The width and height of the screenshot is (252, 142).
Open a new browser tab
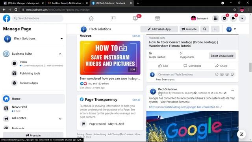138,3
